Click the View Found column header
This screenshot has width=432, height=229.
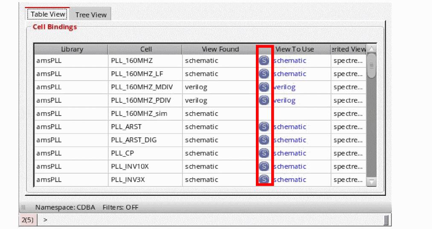pos(220,49)
